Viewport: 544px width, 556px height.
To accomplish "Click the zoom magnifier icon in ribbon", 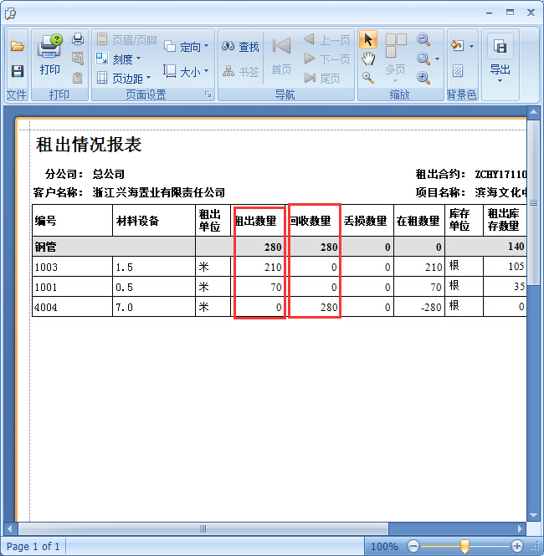I will tap(423, 59).
